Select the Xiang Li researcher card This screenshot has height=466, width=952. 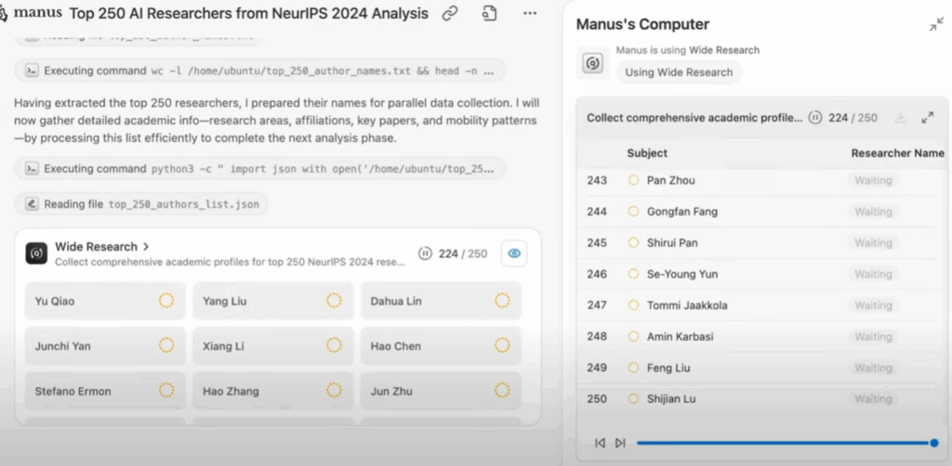click(x=273, y=346)
